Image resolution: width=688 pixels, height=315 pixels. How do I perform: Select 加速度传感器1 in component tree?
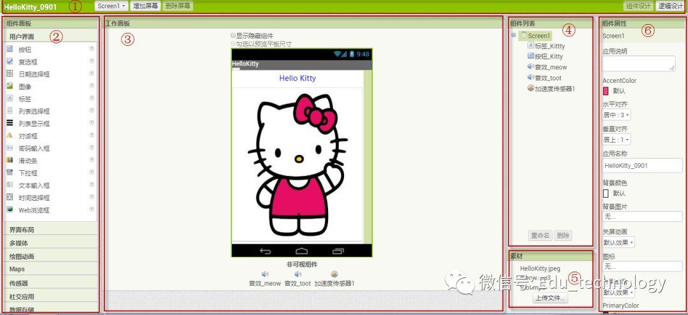pyautogui.click(x=551, y=88)
